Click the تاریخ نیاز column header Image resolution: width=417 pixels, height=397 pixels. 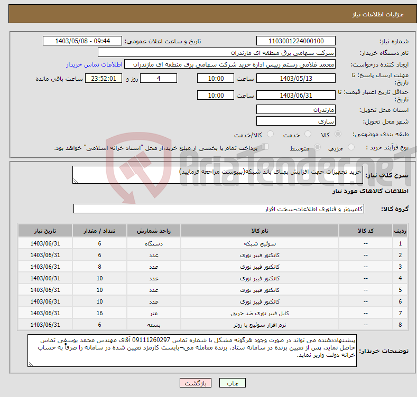pos(45,231)
